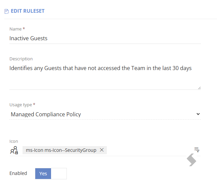The height and width of the screenshot is (183, 217).
Task: Click the Enabled label
Action: [x=18, y=173]
